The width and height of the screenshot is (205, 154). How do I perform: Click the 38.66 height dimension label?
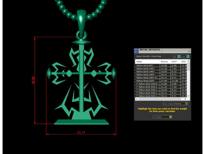click(33, 80)
